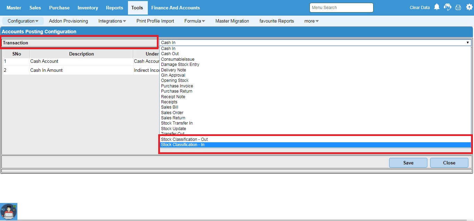This screenshot has height=221, width=474.
Task: Click the Save button
Action: tap(408, 163)
